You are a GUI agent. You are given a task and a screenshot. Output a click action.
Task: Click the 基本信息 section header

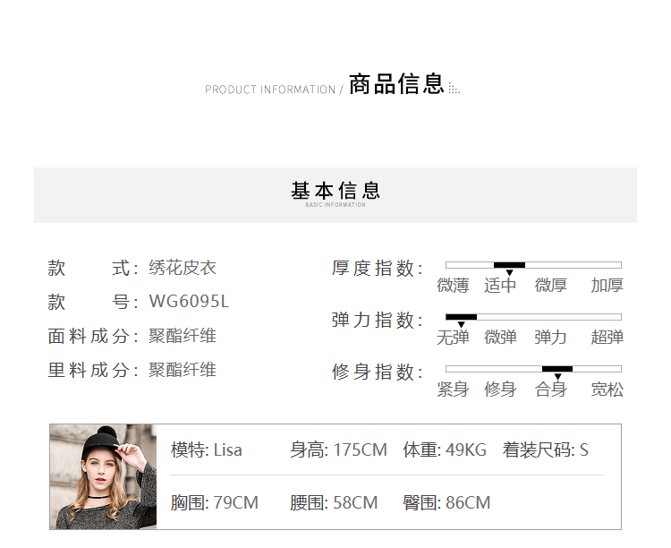coord(335,191)
